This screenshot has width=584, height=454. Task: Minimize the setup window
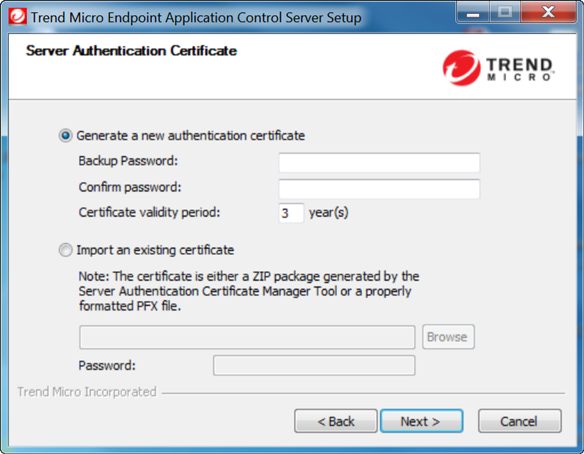click(473, 13)
